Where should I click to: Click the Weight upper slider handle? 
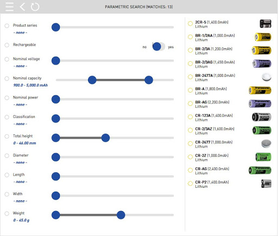tap(121, 215)
